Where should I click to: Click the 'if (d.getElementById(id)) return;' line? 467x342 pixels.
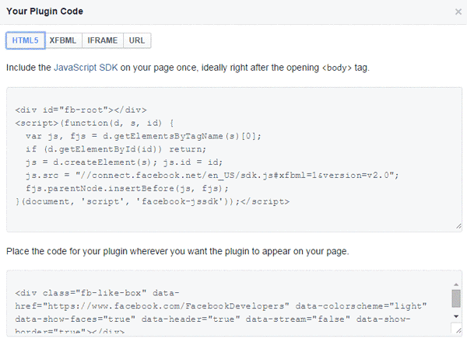pos(116,149)
